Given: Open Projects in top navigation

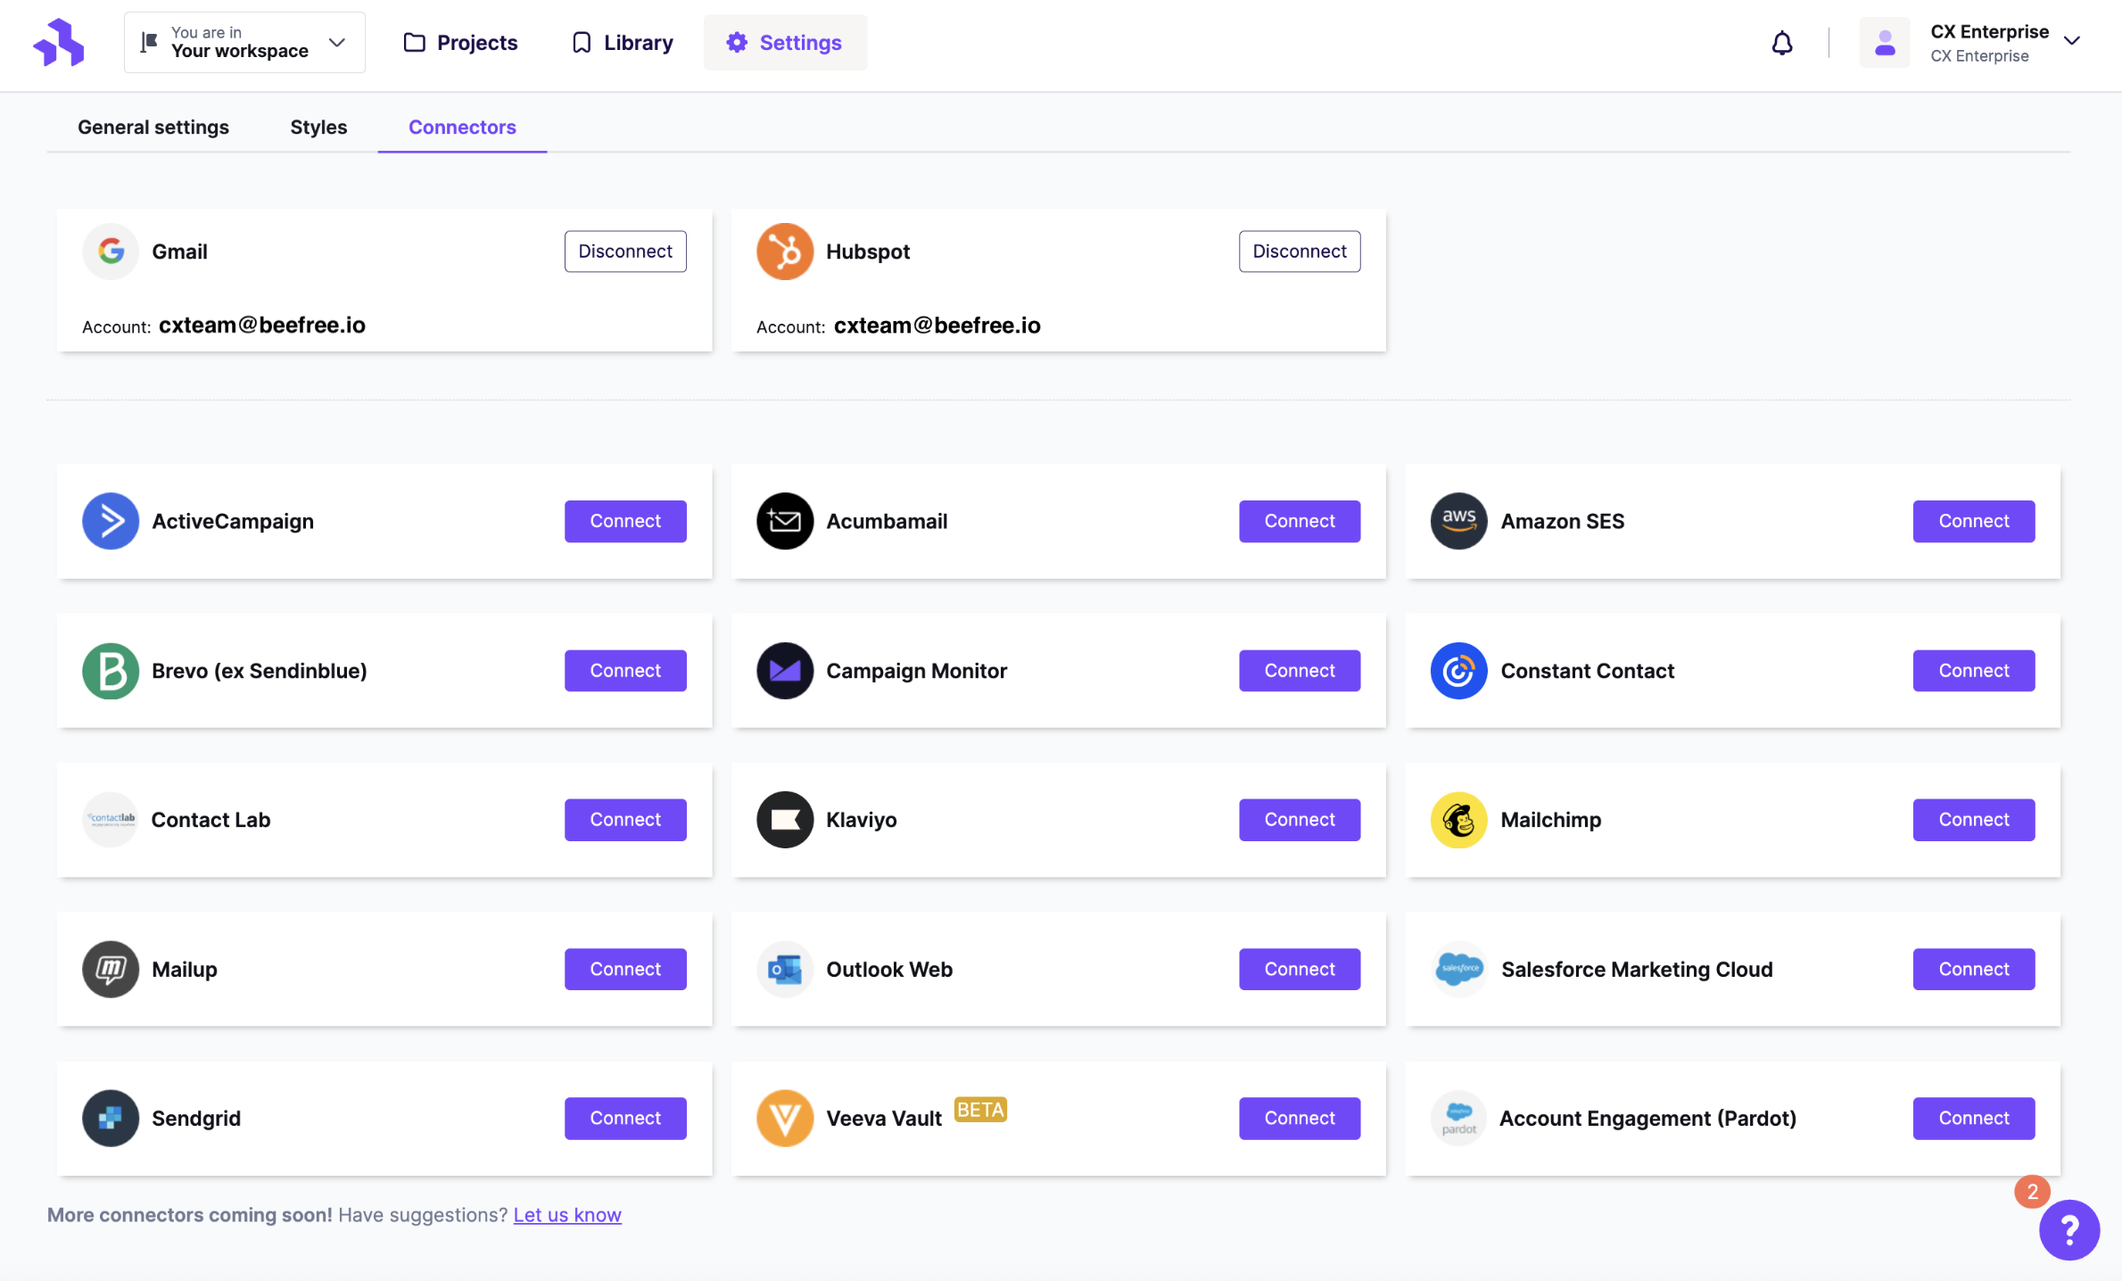Looking at the screenshot, I should point(460,42).
